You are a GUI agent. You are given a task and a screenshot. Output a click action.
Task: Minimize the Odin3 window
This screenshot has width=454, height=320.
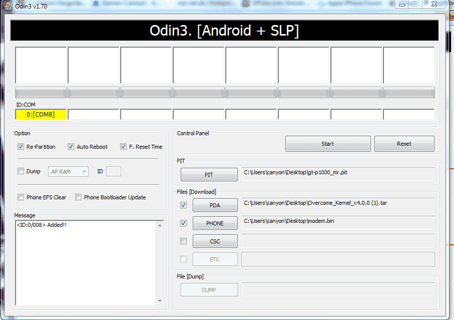pyautogui.click(x=402, y=5)
